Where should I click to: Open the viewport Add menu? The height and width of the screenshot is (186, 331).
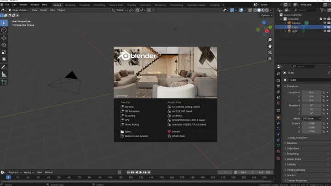tap(52, 10)
